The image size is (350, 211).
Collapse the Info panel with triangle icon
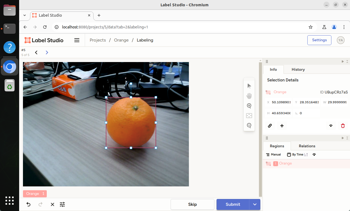[343, 61]
